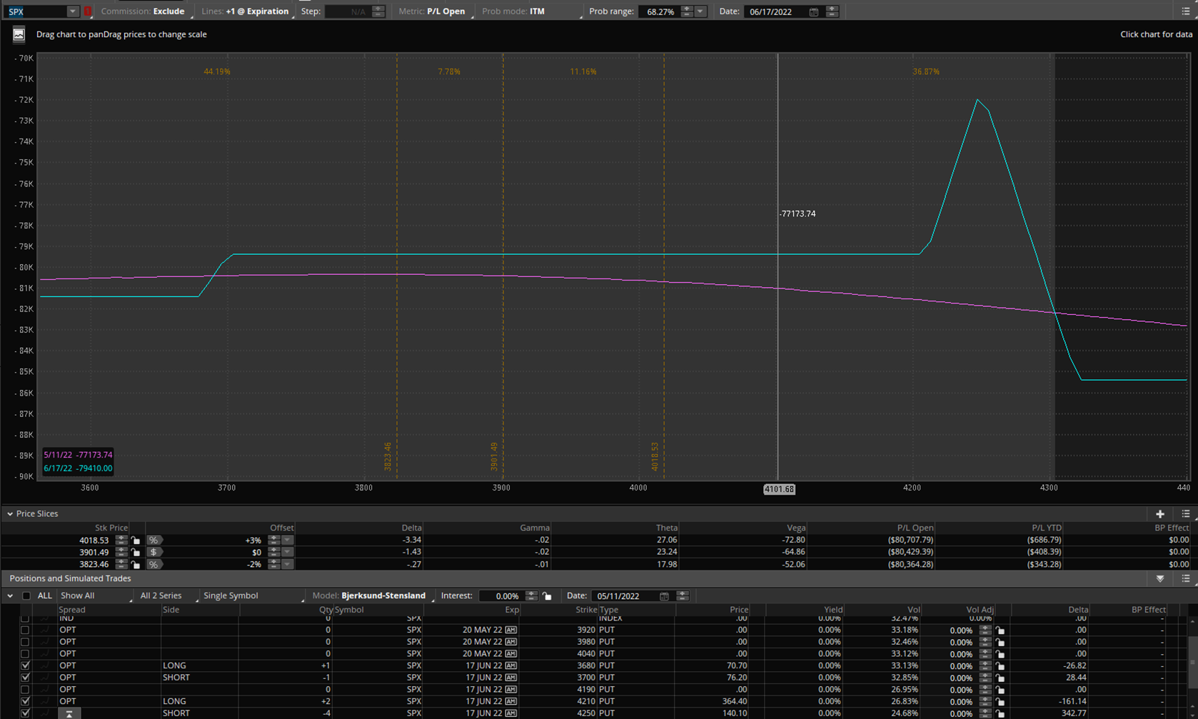Uncheck the 3680 PUT long position checkbox
Viewport: 1198px width, 719px height.
click(x=26, y=665)
